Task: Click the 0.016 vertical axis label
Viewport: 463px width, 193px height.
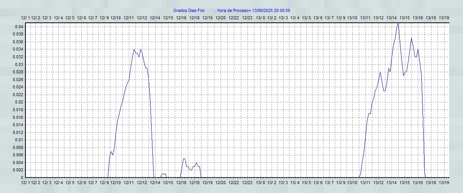Action: click(17, 117)
